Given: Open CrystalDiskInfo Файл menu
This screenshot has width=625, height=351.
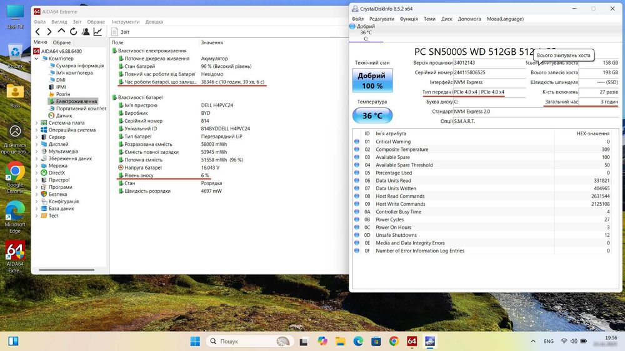Looking at the screenshot, I should point(357,19).
